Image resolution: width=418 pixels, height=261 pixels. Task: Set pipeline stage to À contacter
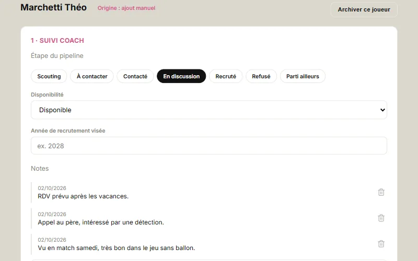92,76
